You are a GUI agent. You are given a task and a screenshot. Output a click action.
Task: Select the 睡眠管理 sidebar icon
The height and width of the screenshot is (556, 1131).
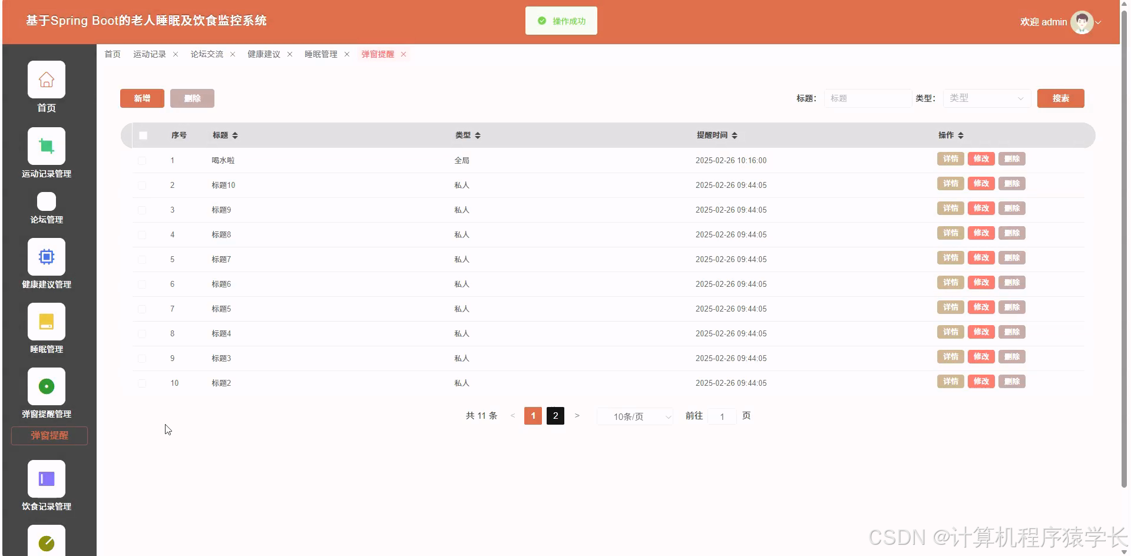click(46, 321)
